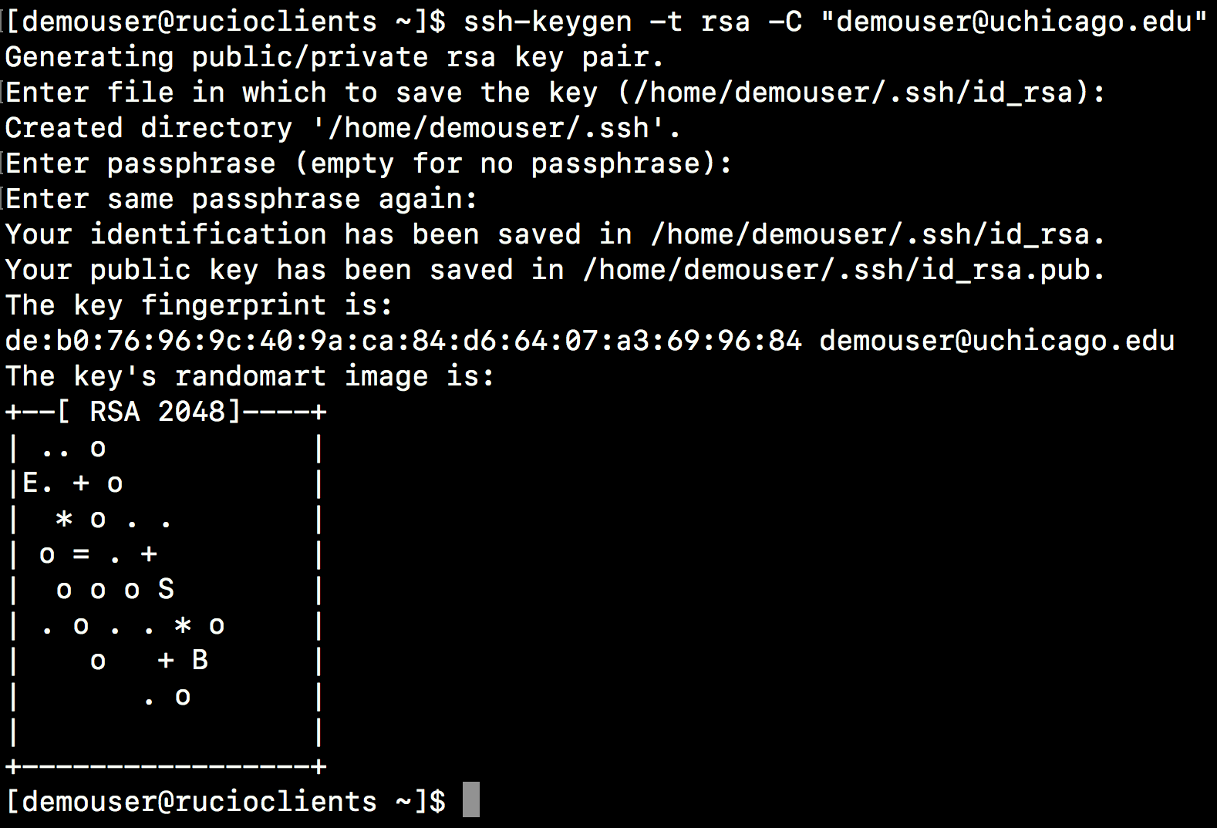Click the "Created directory" output line

coord(342,128)
